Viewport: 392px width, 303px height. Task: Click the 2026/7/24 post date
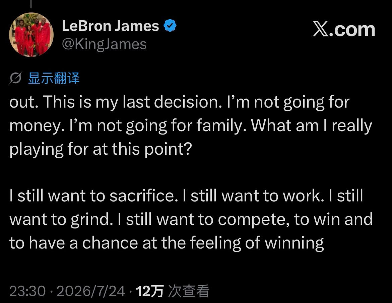click(91, 291)
